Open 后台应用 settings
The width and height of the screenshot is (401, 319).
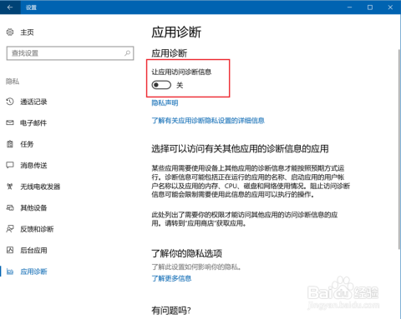point(33,250)
